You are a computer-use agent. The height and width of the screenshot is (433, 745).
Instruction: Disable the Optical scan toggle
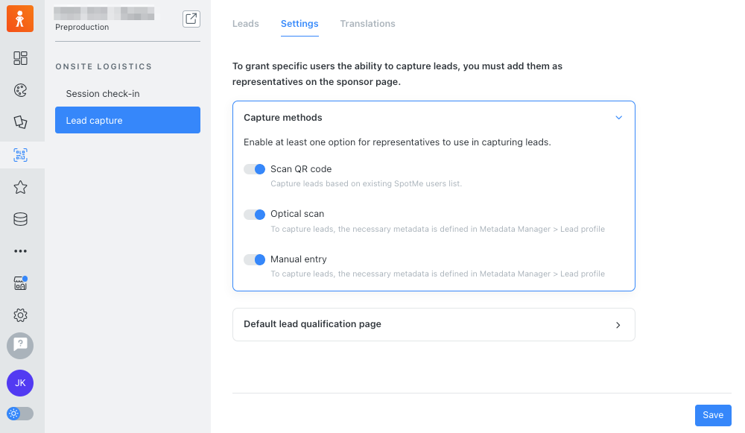(254, 215)
